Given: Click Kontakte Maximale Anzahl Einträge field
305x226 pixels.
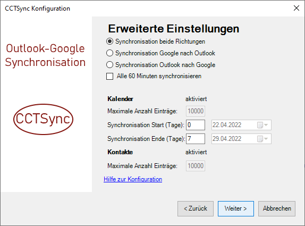Looking at the screenshot, I should click(196, 166).
